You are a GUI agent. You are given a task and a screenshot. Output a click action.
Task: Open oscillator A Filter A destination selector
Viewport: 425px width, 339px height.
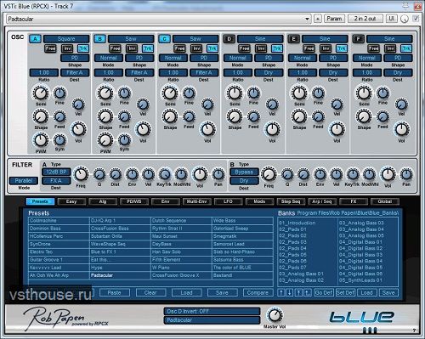[75, 72]
